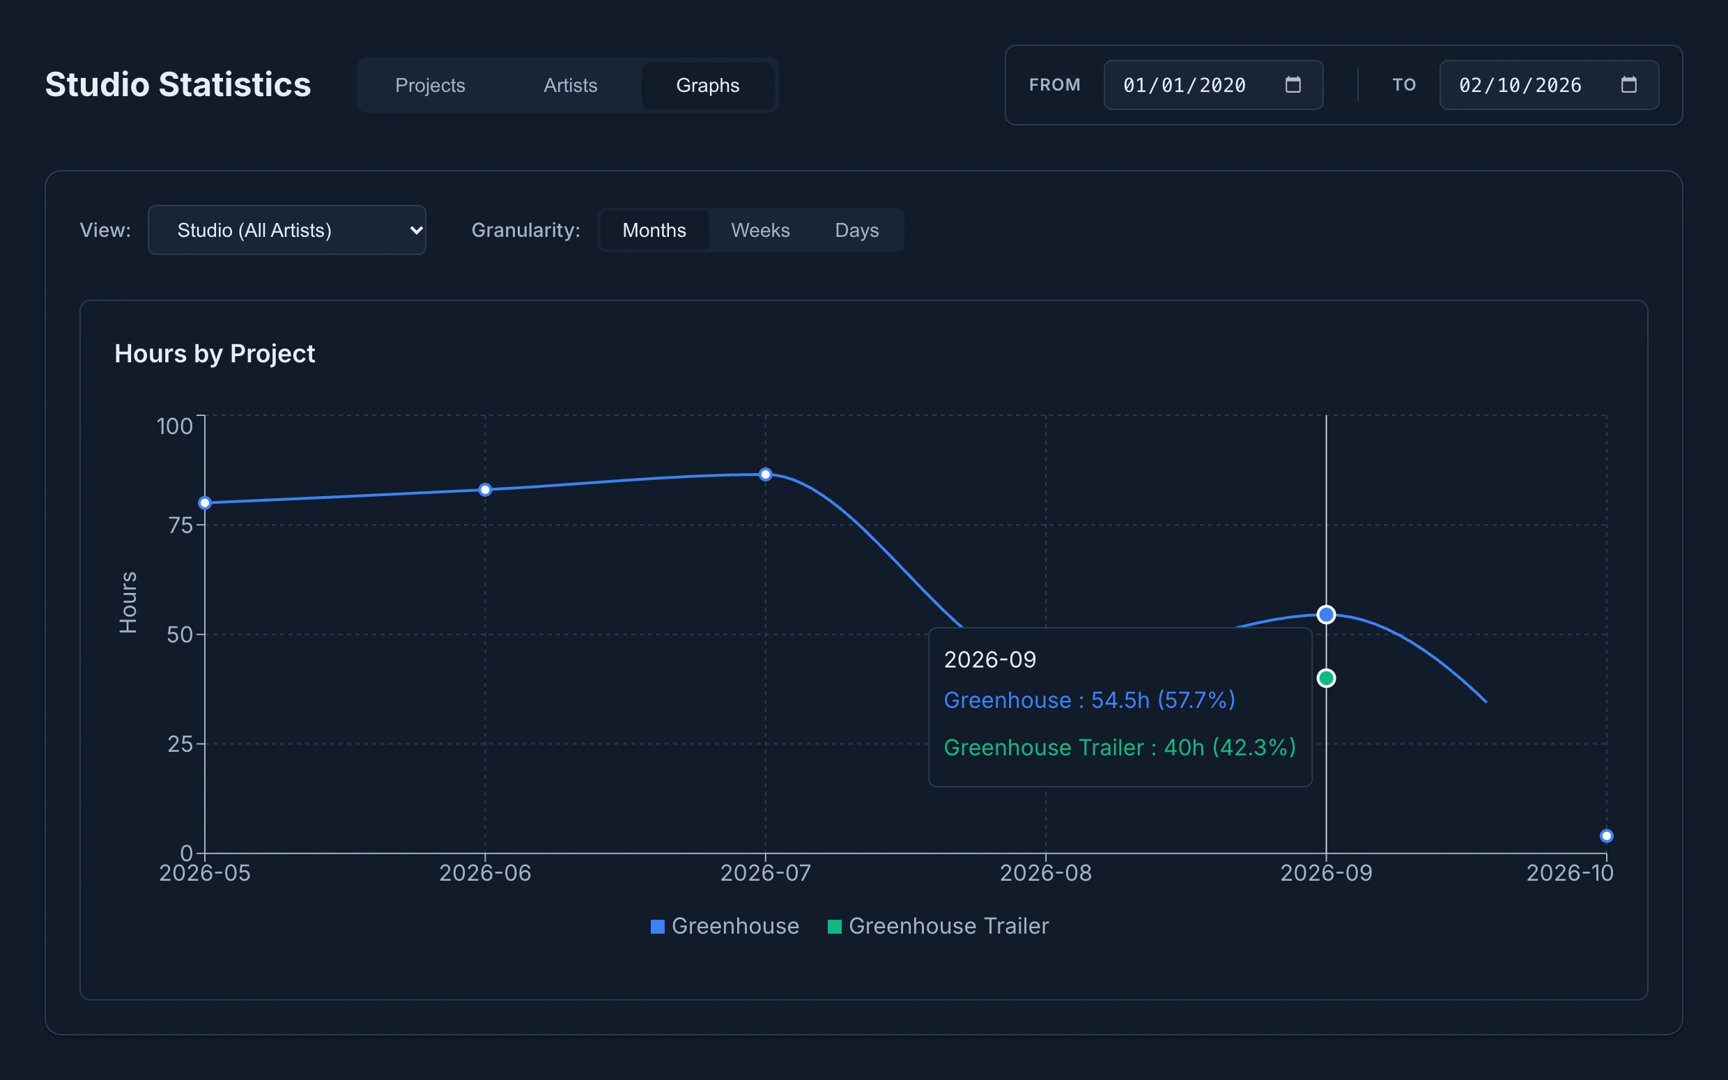
Task: Click the green Greenhouse Trailer point at 2026-09
Action: (x=1326, y=678)
